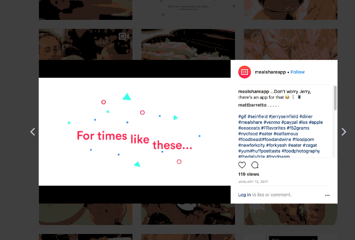Image resolution: width=355 pixels, height=240 pixels.
Task: Open the January 12, 2017 post date
Action: 253,182
